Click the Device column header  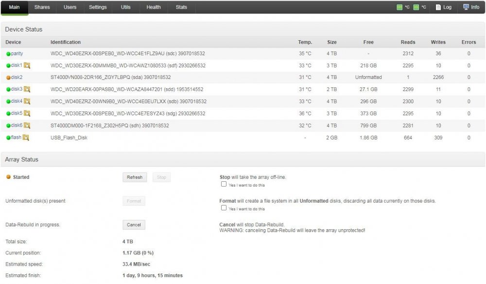(13, 42)
